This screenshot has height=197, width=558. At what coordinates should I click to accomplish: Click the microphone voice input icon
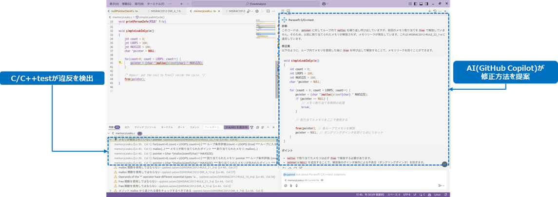coord(296,185)
